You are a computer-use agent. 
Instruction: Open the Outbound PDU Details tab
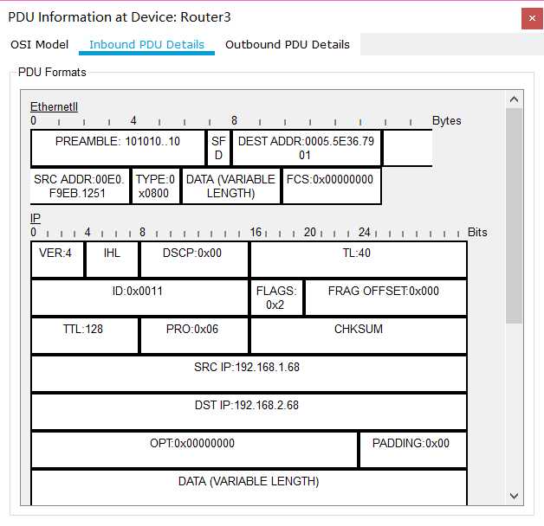288,45
